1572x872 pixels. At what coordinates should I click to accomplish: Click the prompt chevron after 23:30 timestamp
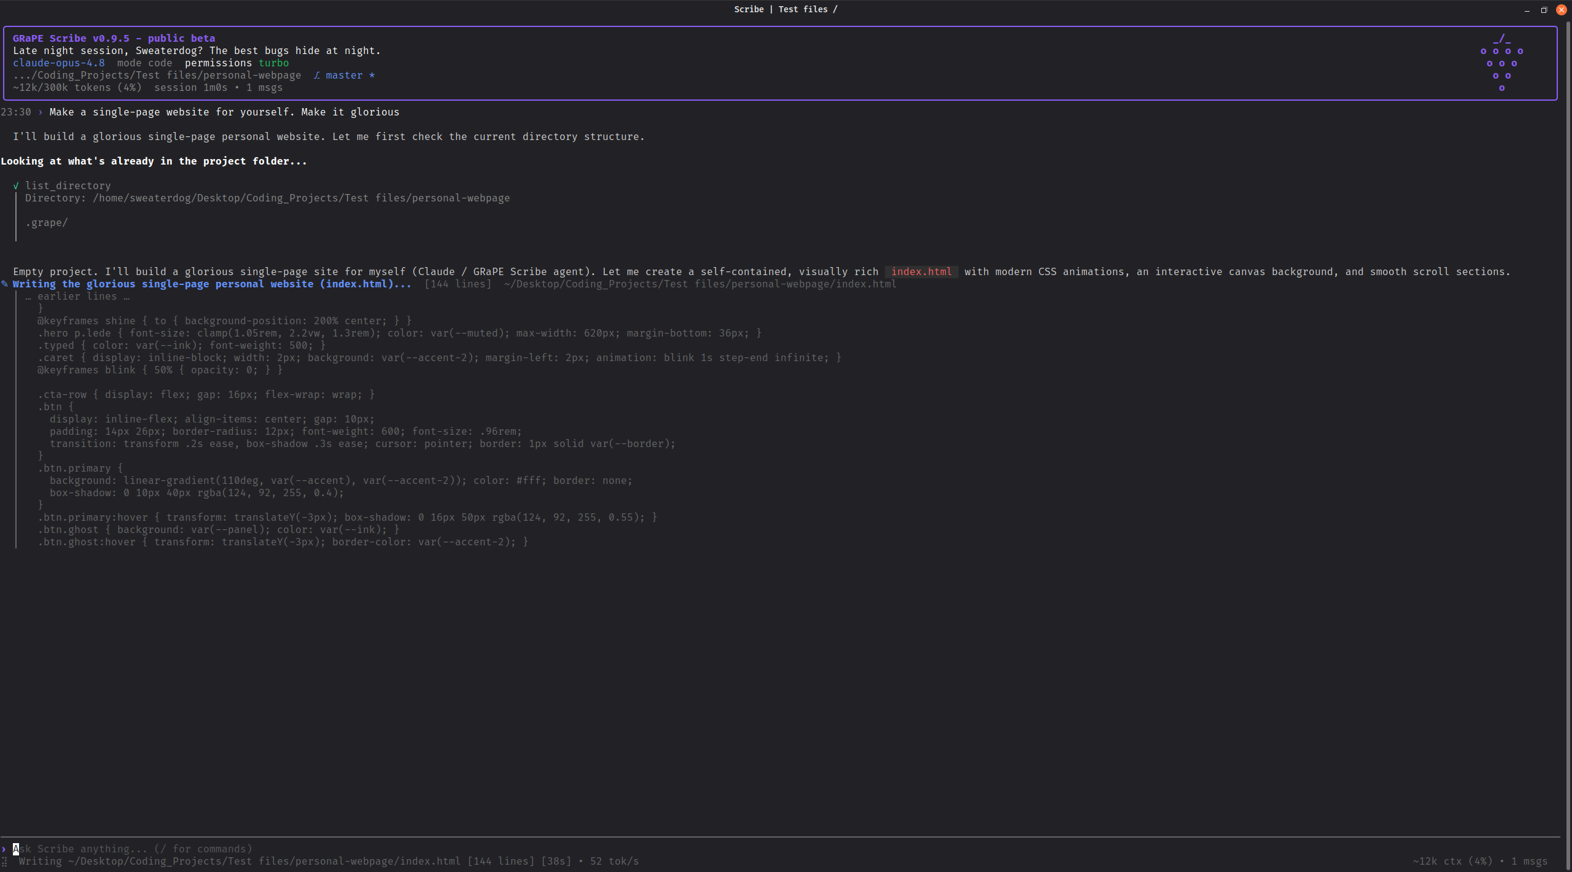(41, 112)
